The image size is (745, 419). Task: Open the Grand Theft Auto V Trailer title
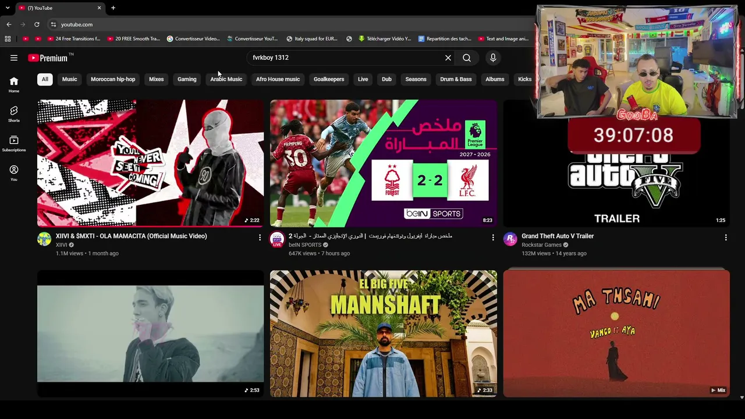pos(558,236)
